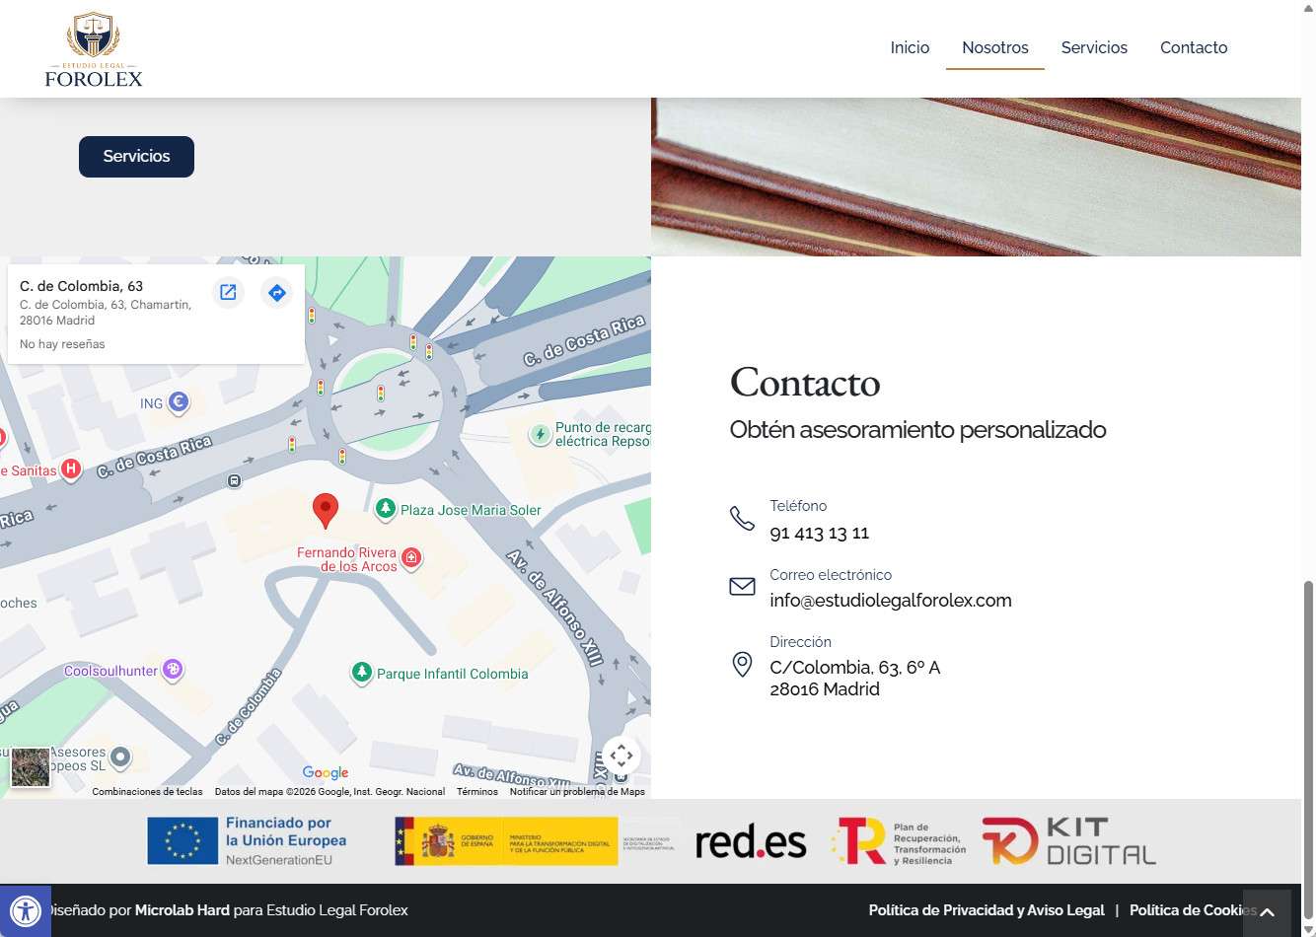
Task: Go to the Servicios navigation item
Action: click(1094, 47)
